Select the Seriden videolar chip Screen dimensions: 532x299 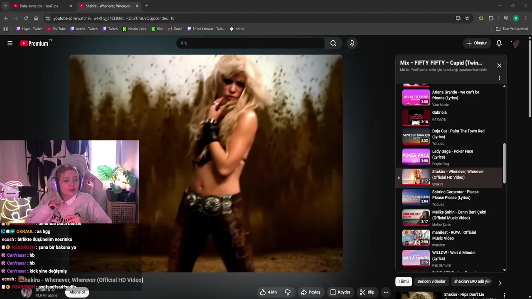[431, 282]
